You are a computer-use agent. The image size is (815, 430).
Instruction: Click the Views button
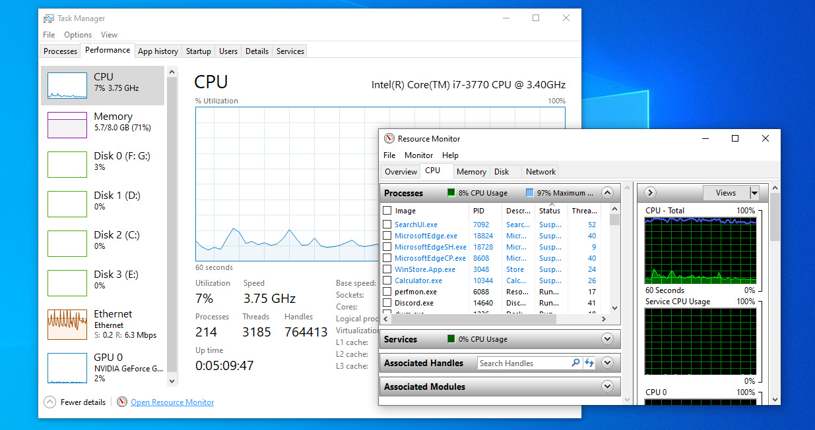[726, 193]
